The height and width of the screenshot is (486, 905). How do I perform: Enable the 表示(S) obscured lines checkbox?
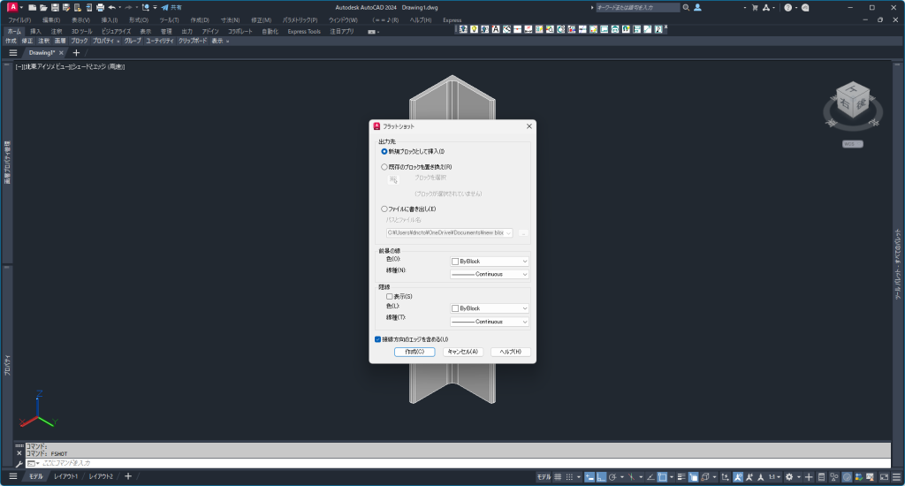tap(390, 296)
